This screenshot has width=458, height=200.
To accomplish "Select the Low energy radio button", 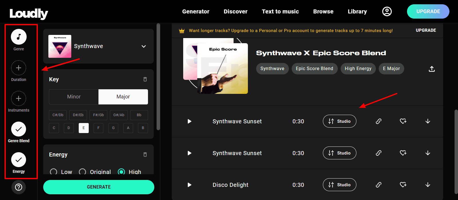I will (x=54, y=172).
